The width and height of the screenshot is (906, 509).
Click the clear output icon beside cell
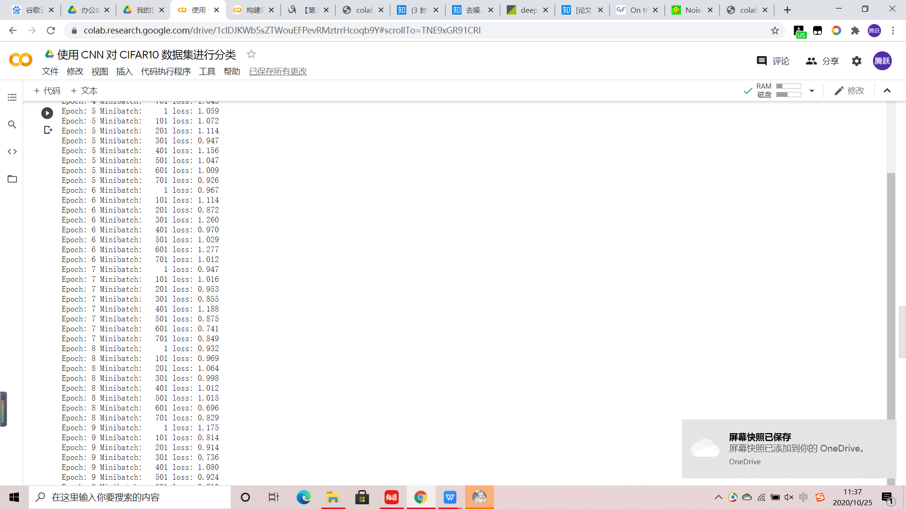tap(48, 130)
